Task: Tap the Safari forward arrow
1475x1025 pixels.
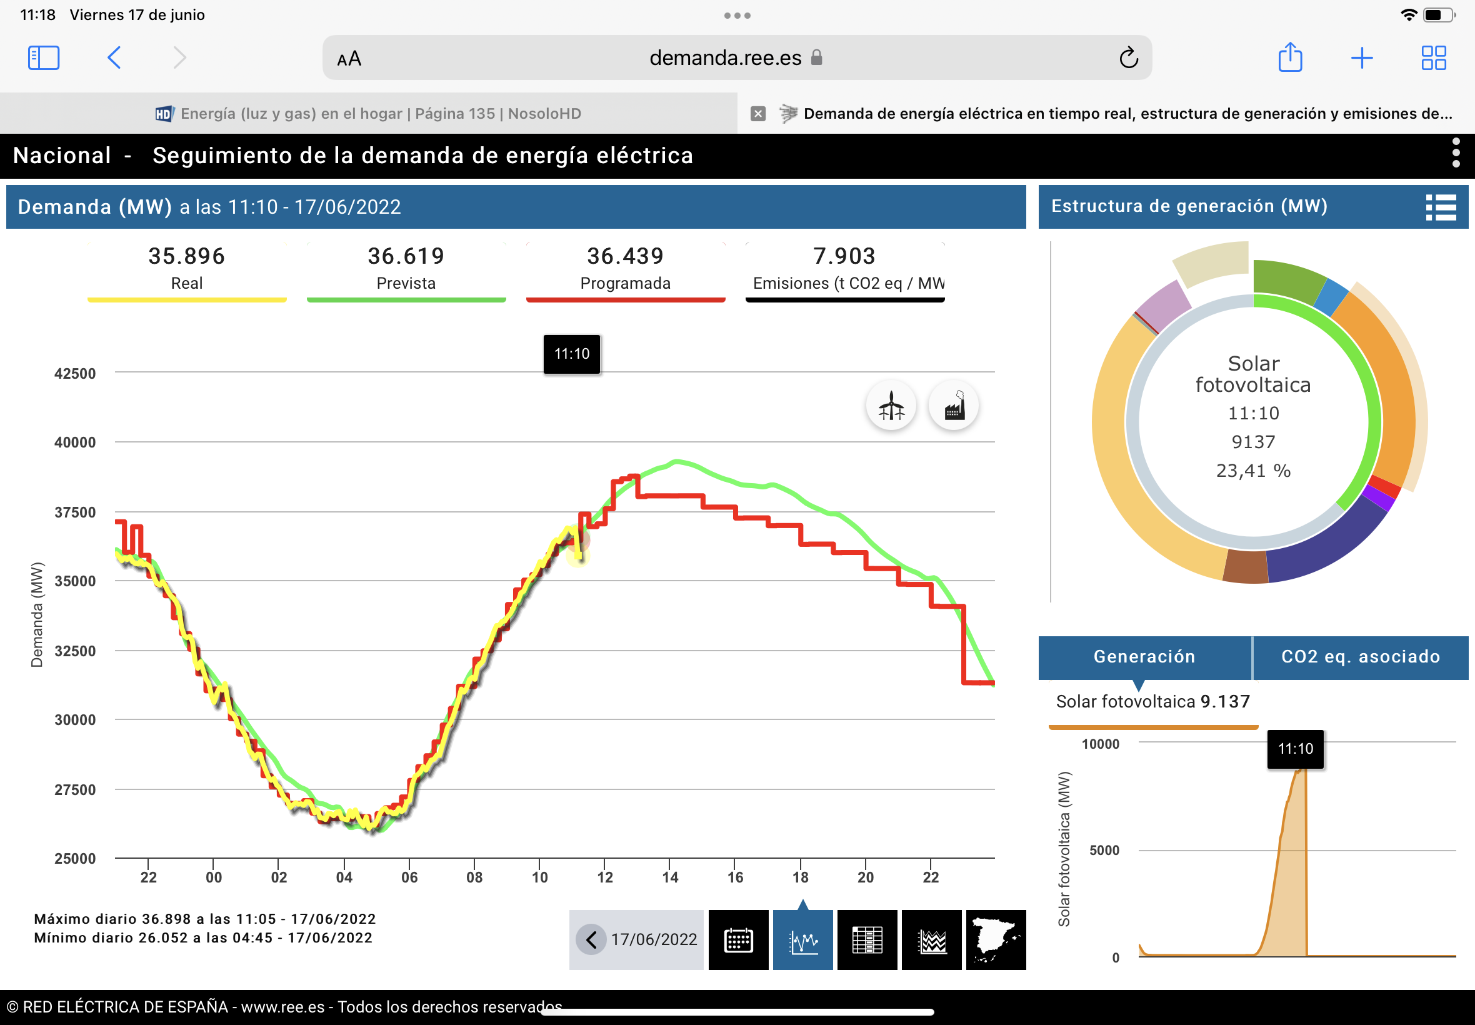Action: point(180,57)
